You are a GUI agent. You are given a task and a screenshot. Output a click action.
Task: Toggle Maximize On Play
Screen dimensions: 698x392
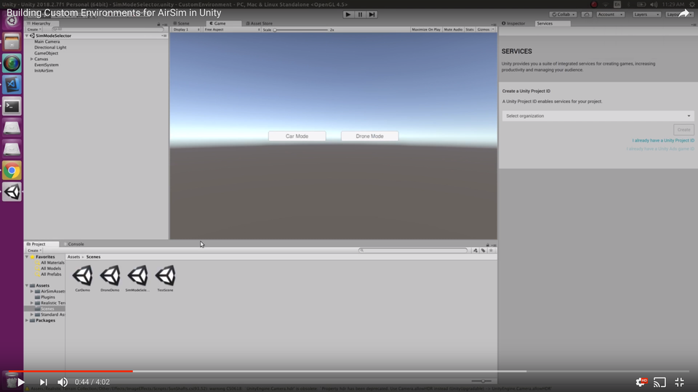click(425, 30)
